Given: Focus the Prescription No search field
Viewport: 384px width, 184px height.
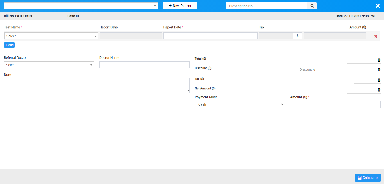Looking at the screenshot, I should pos(267,6).
